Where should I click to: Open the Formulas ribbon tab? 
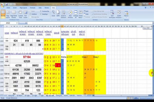coord(33,8)
